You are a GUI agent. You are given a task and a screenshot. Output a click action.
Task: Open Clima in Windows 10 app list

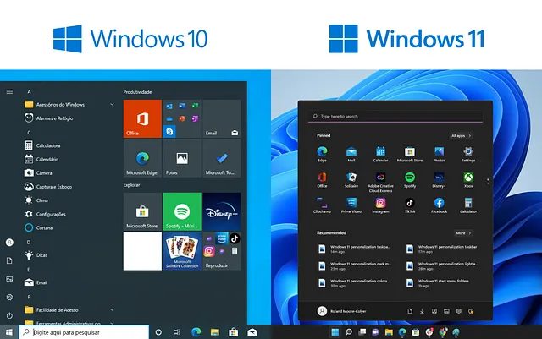tap(36, 200)
